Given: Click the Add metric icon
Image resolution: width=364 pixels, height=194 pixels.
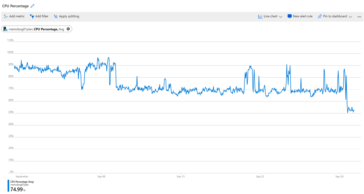Looking at the screenshot, I should click(x=6, y=16).
